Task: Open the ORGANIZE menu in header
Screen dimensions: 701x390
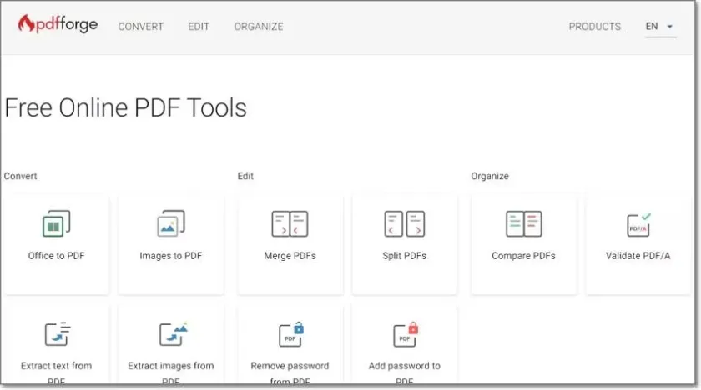Action: [259, 27]
